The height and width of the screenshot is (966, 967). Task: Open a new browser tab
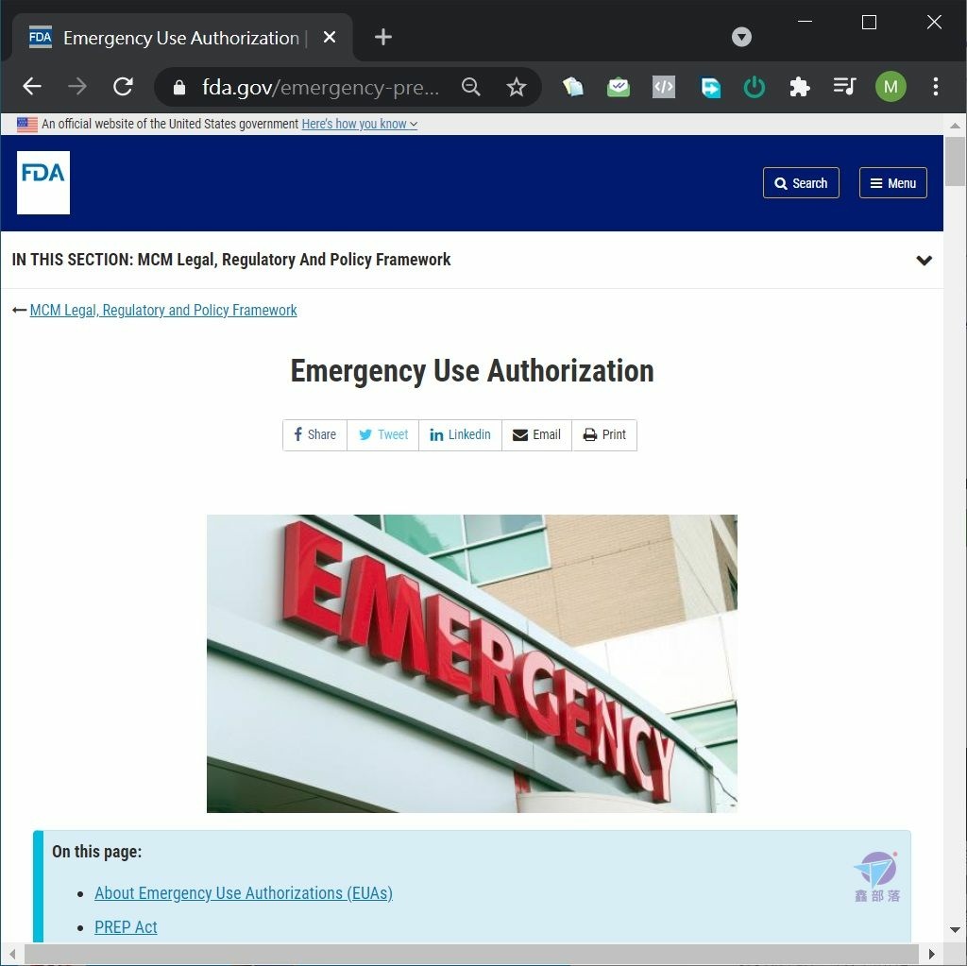pyautogui.click(x=383, y=37)
